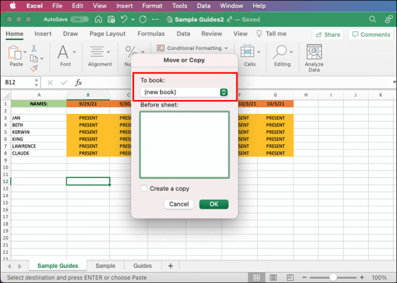The image size is (397, 283).
Task: Click the Comments button
Action: click(x=371, y=35)
